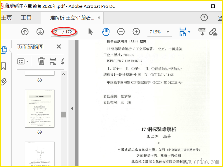Close the 页面缩略图 panel

point(59,46)
